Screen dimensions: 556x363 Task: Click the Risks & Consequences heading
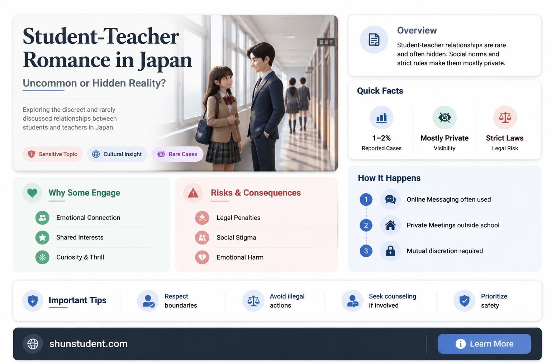click(x=256, y=193)
